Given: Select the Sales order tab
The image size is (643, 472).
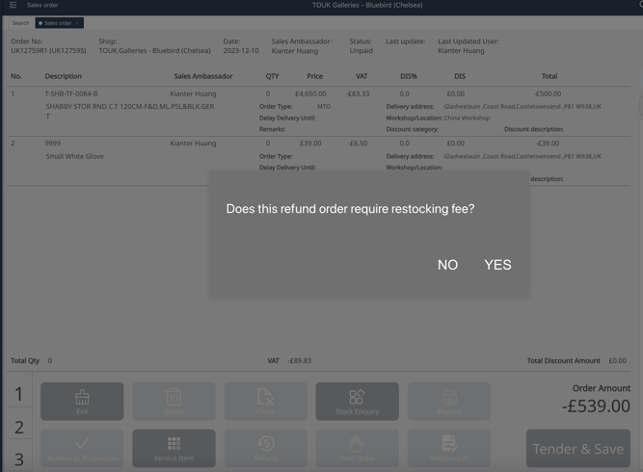Looking at the screenshot, I should [57, 23].
